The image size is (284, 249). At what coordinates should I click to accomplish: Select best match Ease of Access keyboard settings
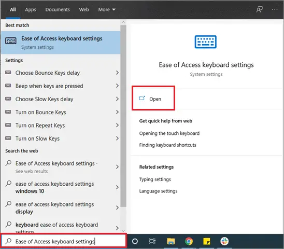61,43
